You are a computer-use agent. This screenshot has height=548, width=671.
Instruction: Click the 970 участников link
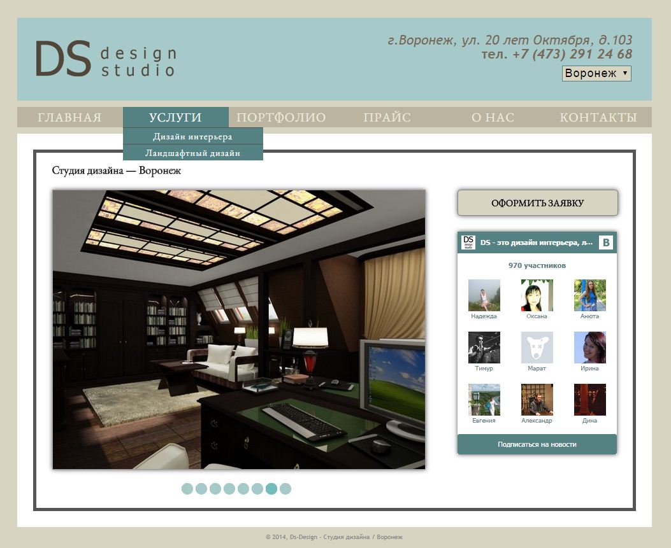[537, 265]
